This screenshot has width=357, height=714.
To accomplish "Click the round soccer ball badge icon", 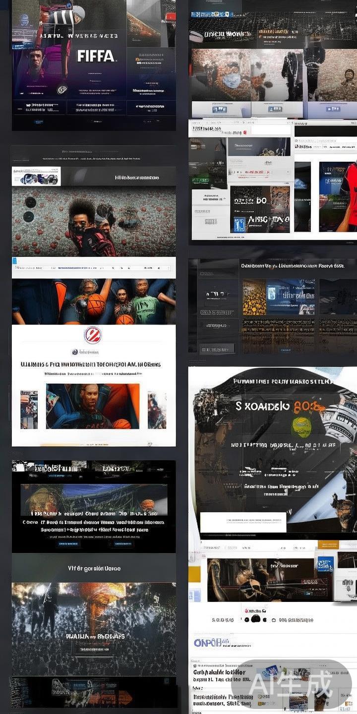I will tap(62, 90).
